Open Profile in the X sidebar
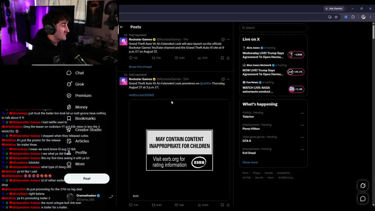Image resolution: width=375 pixels, height=211 pixels. [x=77, y=153]
